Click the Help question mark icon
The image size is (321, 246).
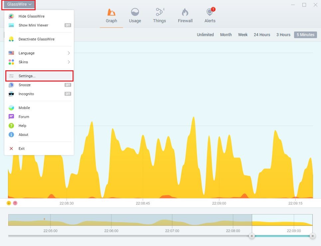tap(11, 126)
